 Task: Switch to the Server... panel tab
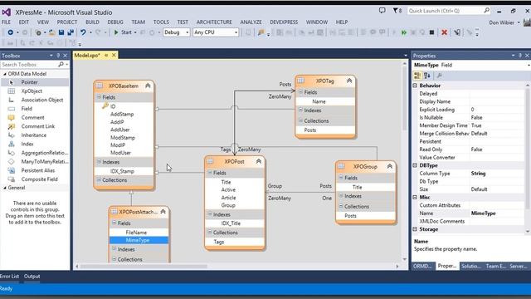coord(518,266)
